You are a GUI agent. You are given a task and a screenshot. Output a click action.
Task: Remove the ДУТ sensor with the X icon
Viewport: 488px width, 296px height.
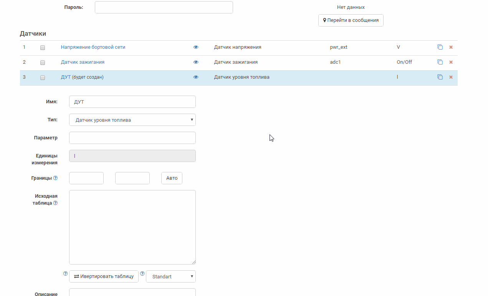click(451, 77)
